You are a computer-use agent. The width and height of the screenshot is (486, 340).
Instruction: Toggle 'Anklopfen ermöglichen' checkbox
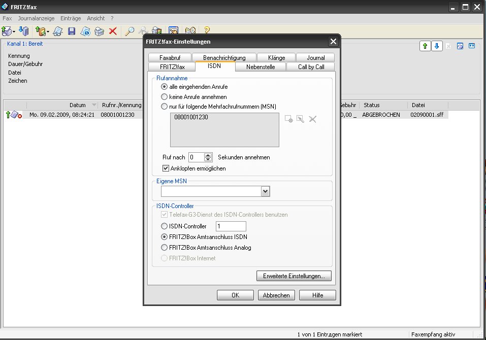tap(166, 168)
